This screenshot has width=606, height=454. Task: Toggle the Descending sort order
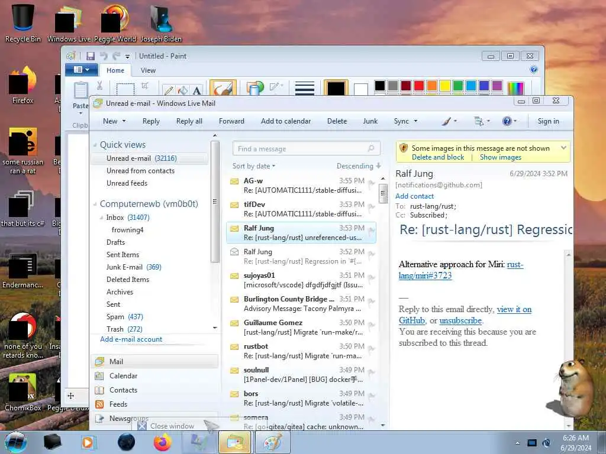(x=359, y=166)
